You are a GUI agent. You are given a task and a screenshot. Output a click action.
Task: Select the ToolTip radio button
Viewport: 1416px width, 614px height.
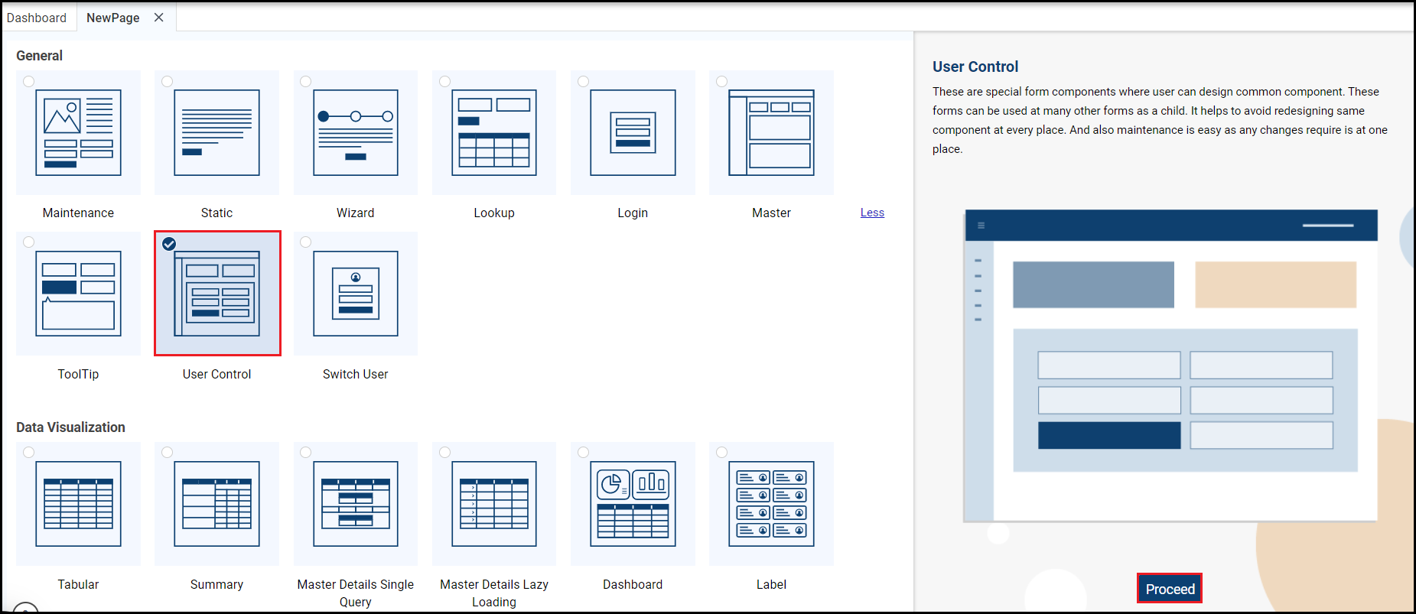coord(29,242)
